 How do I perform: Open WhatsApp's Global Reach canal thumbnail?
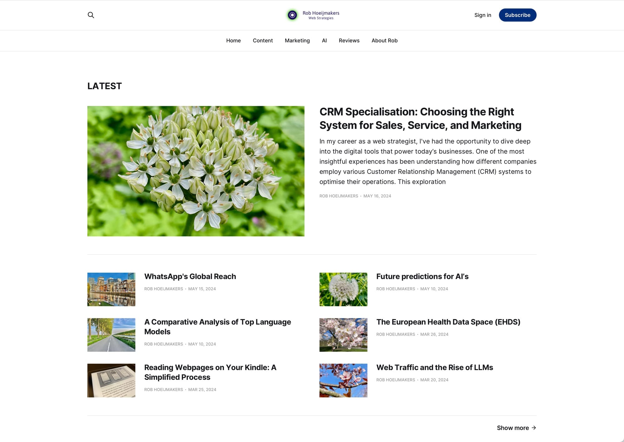[111, 289]
